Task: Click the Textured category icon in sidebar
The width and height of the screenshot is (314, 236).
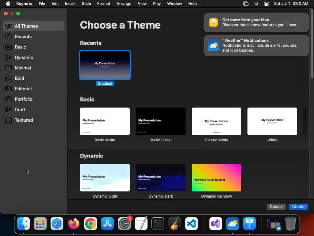Action: pyautogui.click(x=8, y=120)
